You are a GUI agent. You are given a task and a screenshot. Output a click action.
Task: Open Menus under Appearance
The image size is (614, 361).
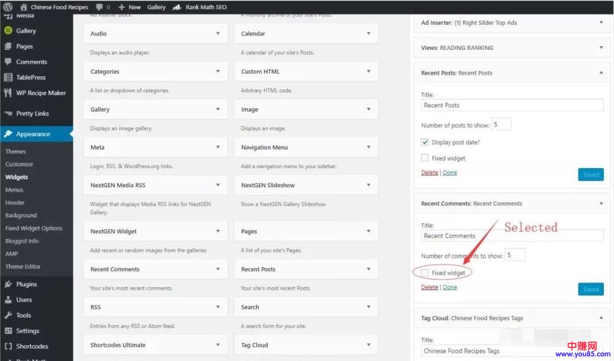coord(14,190)
